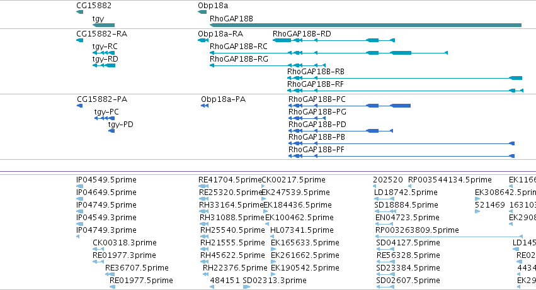Viewport: 536px width, 290px height.
Task: Select the tgy-PD protein glyph
Action: pos(111,131)
